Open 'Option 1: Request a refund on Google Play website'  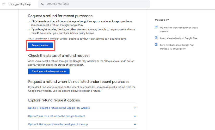click(59, 108)
